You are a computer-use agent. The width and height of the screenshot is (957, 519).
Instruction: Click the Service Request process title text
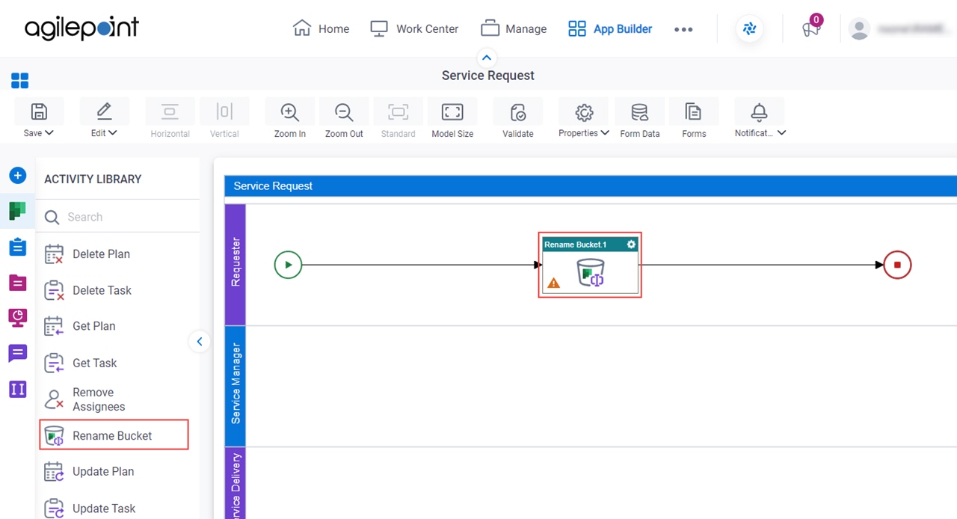tap(488, 76)
